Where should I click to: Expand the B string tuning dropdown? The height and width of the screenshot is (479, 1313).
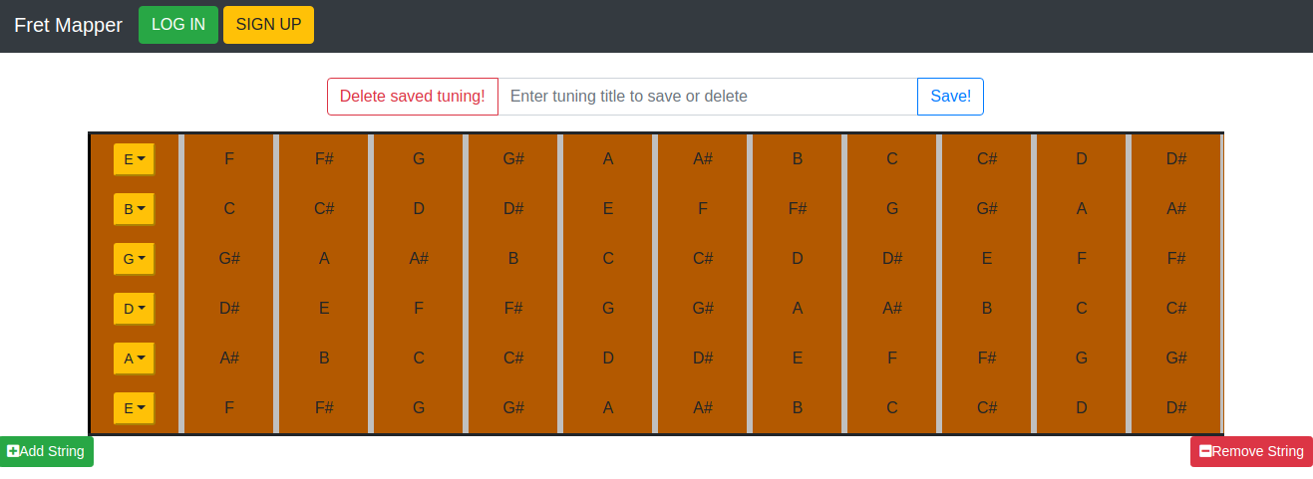tap(134, 209)
